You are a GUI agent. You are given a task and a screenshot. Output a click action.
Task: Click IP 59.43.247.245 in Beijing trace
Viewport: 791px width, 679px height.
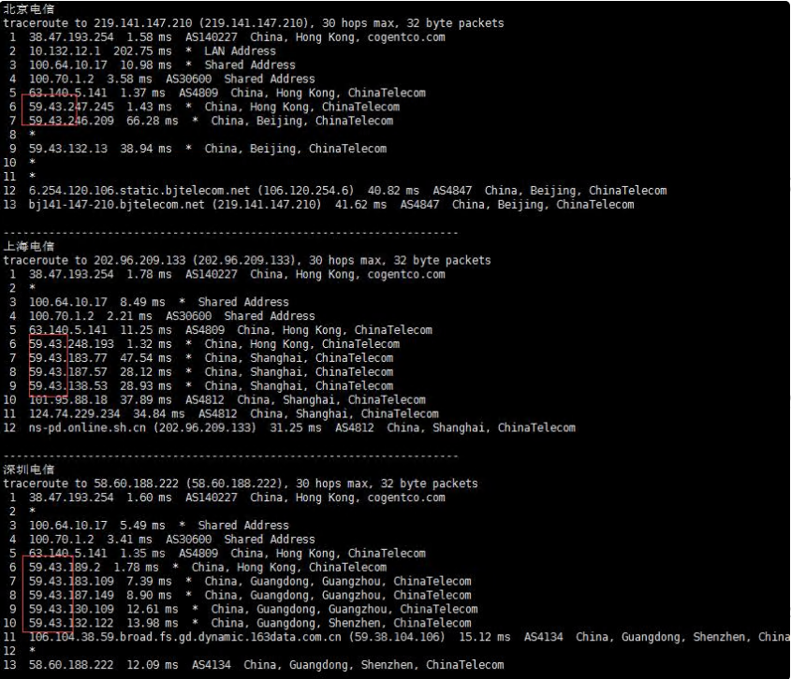pyautogui.click(x=71, y=107)
